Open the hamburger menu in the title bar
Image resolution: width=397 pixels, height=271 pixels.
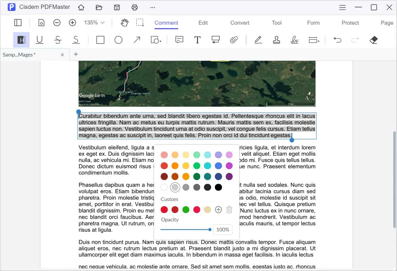click(342, 7)
